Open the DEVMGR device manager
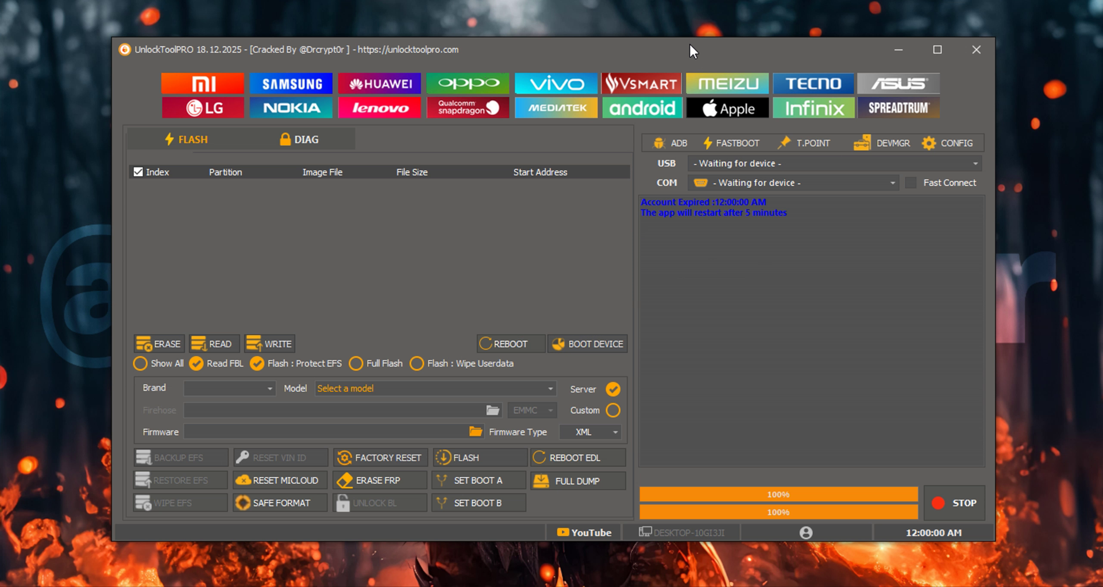1103x587 pixels. tap(882, 143)
